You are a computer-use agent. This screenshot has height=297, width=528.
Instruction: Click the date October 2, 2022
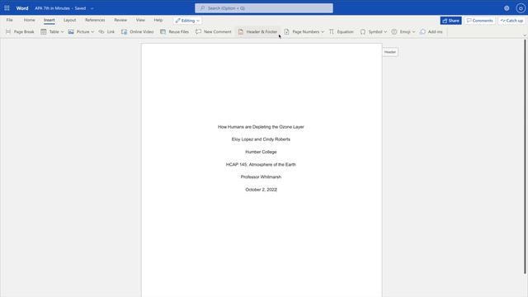261,190
